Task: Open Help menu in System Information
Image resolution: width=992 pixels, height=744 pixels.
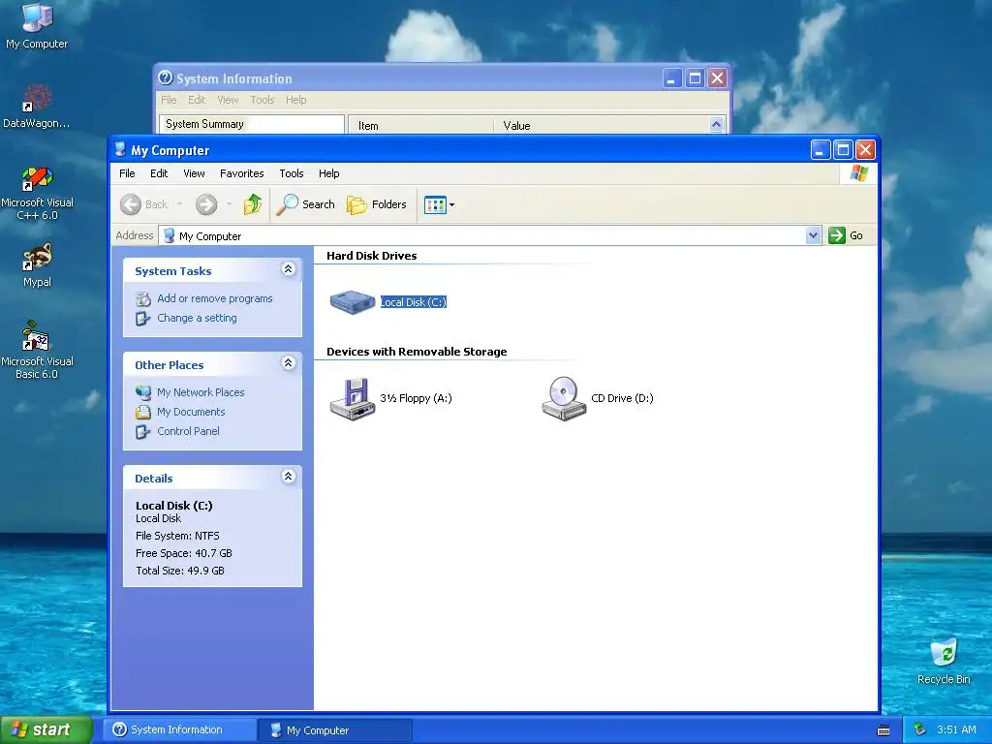Action: pyautogui.click(x=296, y=100)
